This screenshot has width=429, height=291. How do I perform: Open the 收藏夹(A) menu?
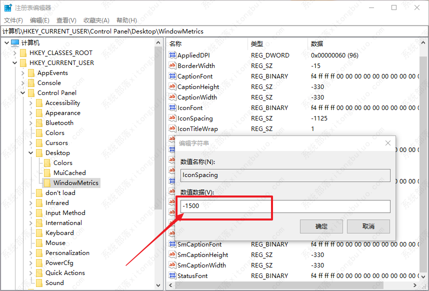tap(96, 20)
